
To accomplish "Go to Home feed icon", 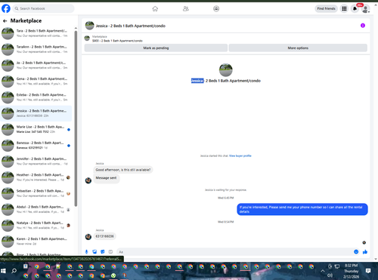I will point(155,9).
